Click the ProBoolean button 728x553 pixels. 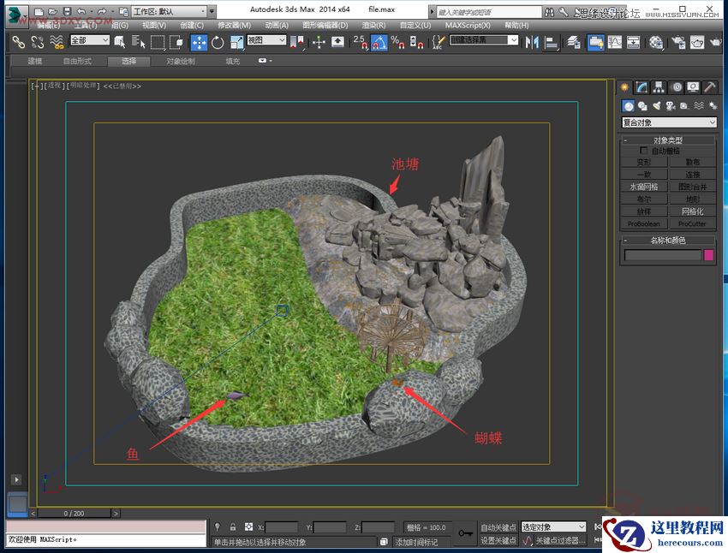(x=644, y=223)
